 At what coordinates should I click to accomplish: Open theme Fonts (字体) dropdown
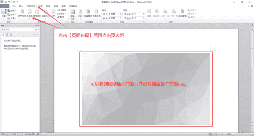click(x=12, y=14)
